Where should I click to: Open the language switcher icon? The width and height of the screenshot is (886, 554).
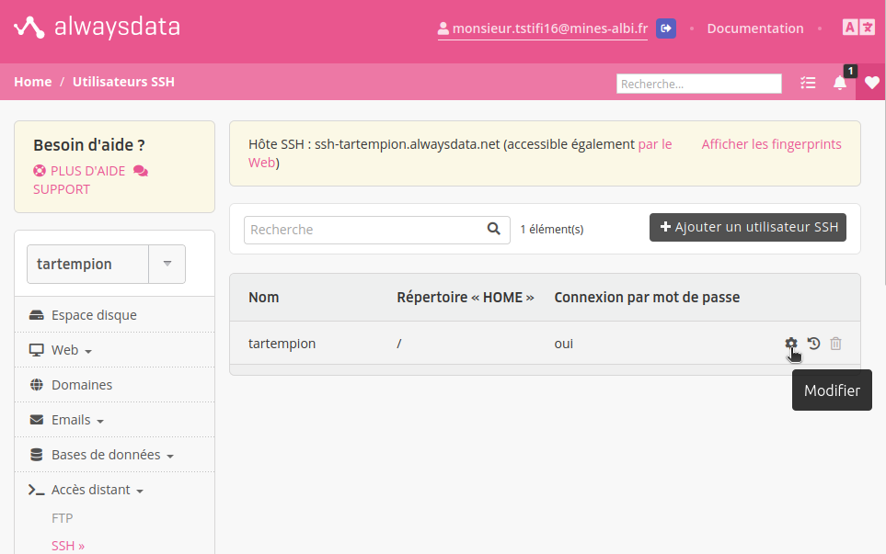tap(858, 28)
